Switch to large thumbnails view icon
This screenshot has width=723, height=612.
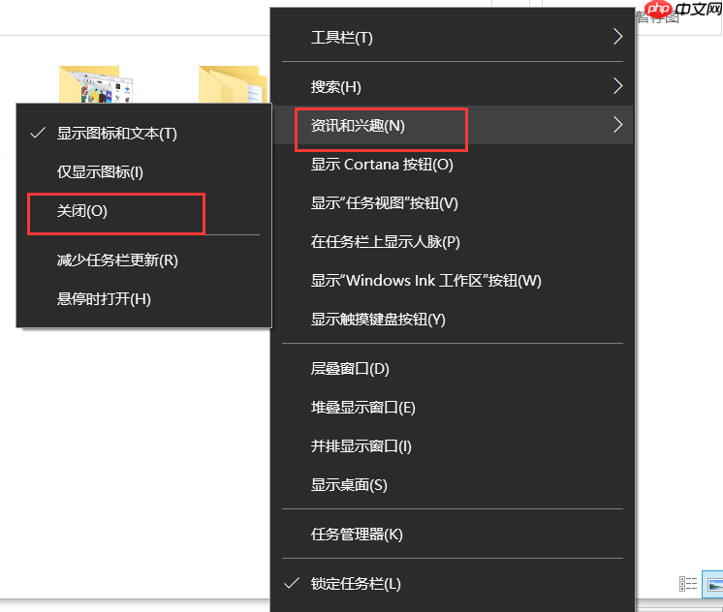click(x=713, y=584)
